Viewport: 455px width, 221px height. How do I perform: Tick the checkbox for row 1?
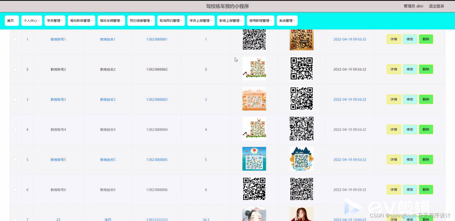(x=15, y=39)
